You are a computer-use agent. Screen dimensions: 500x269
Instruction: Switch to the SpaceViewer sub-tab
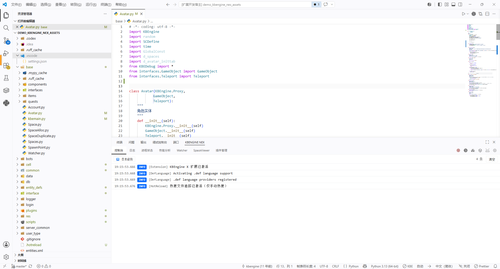[201, 150]
